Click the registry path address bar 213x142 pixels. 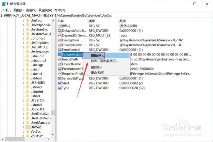(x=106, y=16)
